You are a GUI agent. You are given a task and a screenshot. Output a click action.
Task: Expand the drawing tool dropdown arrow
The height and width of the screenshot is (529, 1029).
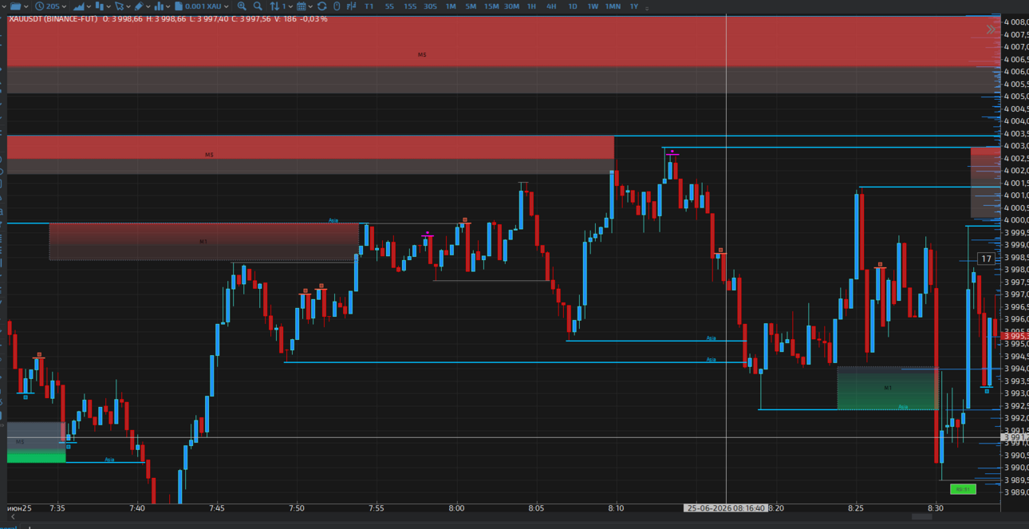[148, 6]
